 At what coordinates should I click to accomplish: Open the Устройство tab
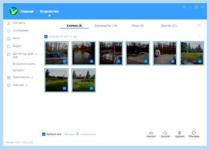[x=49, y=12]
